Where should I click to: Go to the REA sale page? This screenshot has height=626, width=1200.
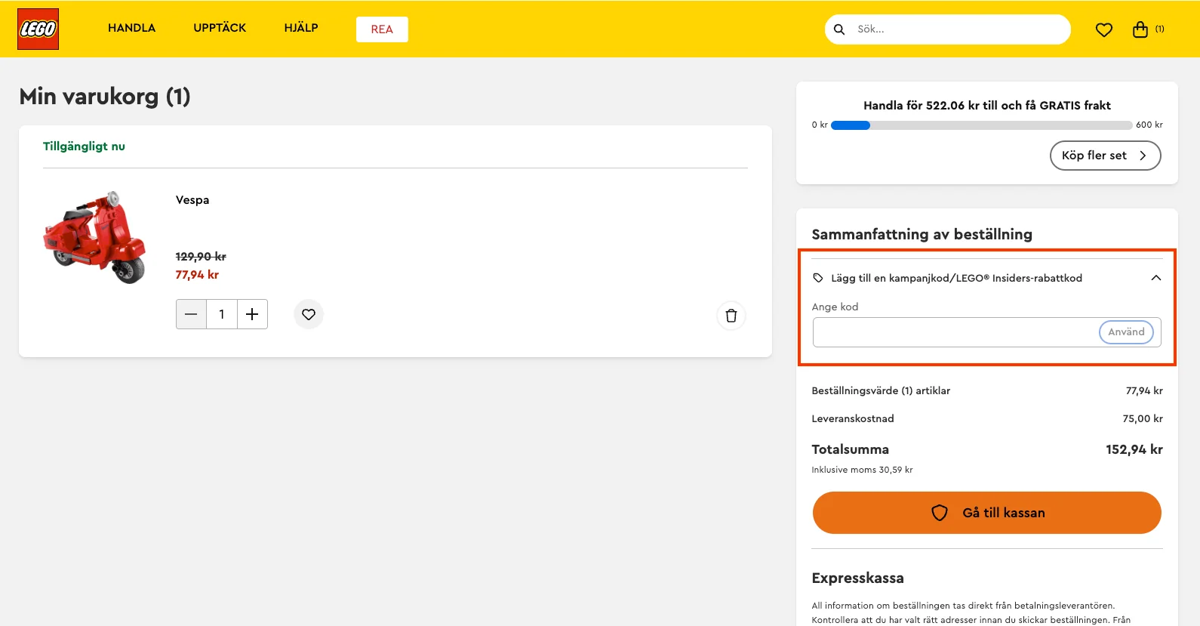pyautogui.click(x=382, y=29)
